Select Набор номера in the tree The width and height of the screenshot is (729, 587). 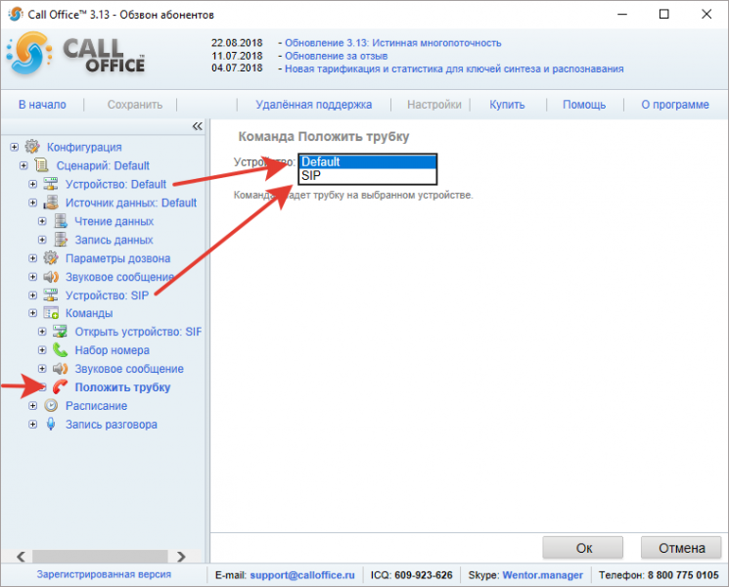(x=113, y=350)
